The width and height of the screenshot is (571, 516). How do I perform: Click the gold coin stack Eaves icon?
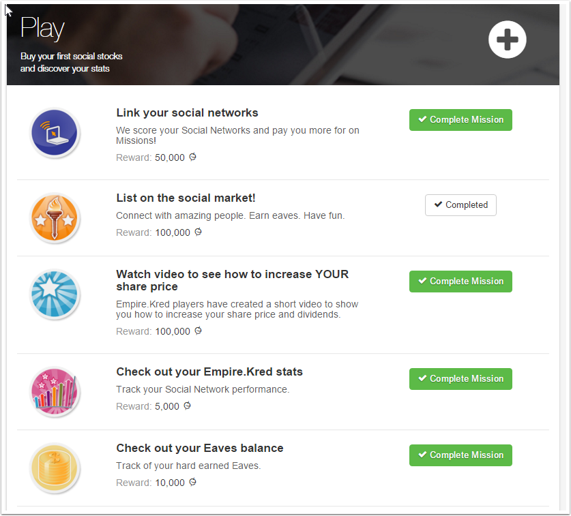[x=55, y=468]
